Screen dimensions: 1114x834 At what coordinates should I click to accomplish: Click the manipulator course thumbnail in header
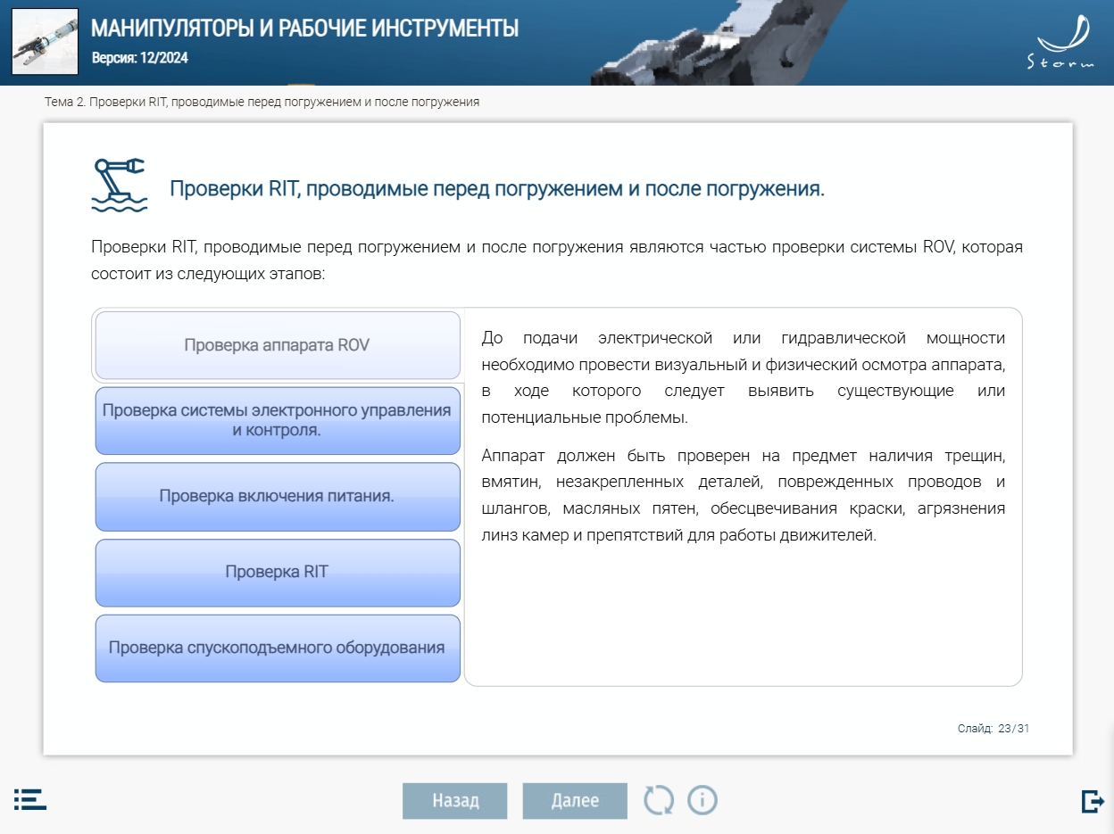pos(45,42)
